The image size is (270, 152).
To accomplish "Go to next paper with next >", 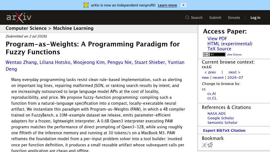I will 234,72.
